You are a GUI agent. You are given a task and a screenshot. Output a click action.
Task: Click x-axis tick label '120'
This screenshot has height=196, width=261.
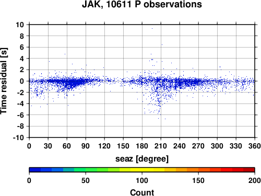[104, 146]
